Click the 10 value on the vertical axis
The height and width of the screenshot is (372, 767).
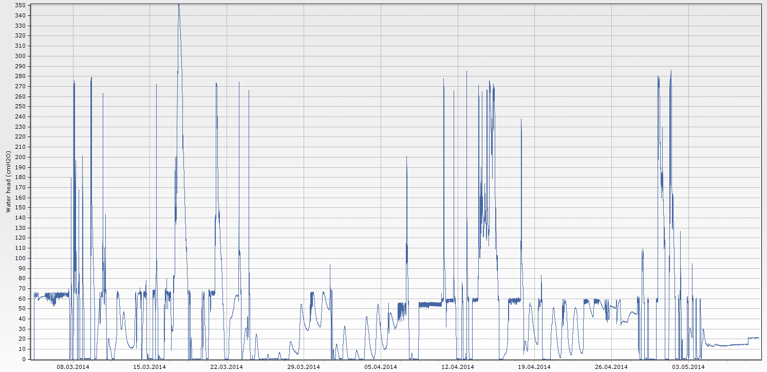point(23,349)
